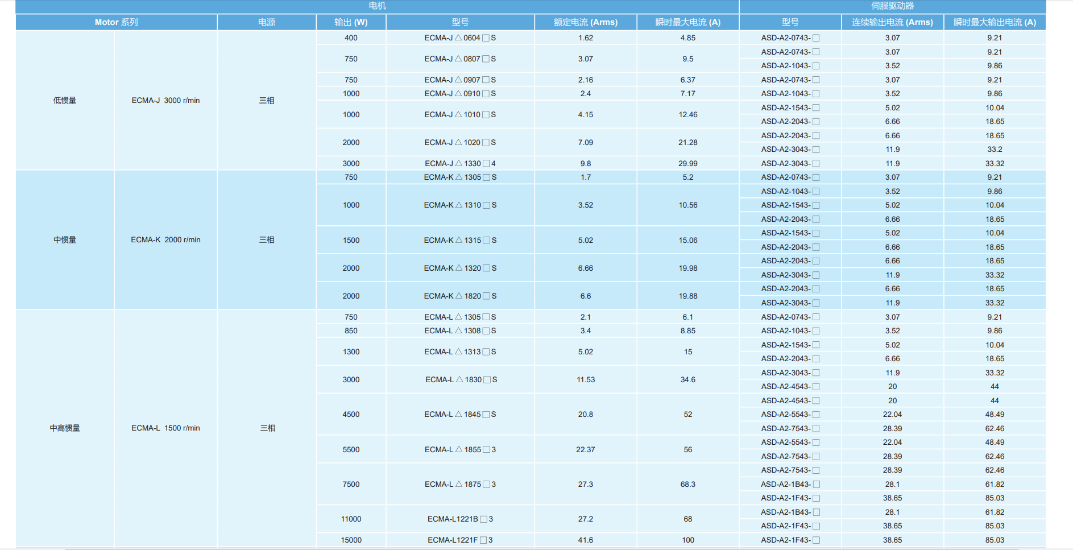Select the 输出 (W) column header
This screenshot has height=550, width=1073.
point(351,22)
